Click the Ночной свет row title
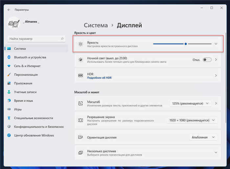 click(107, 58)
